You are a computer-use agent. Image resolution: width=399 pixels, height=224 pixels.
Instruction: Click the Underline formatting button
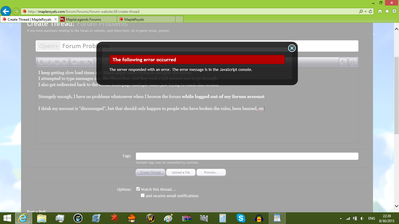(x=57, y=62)
